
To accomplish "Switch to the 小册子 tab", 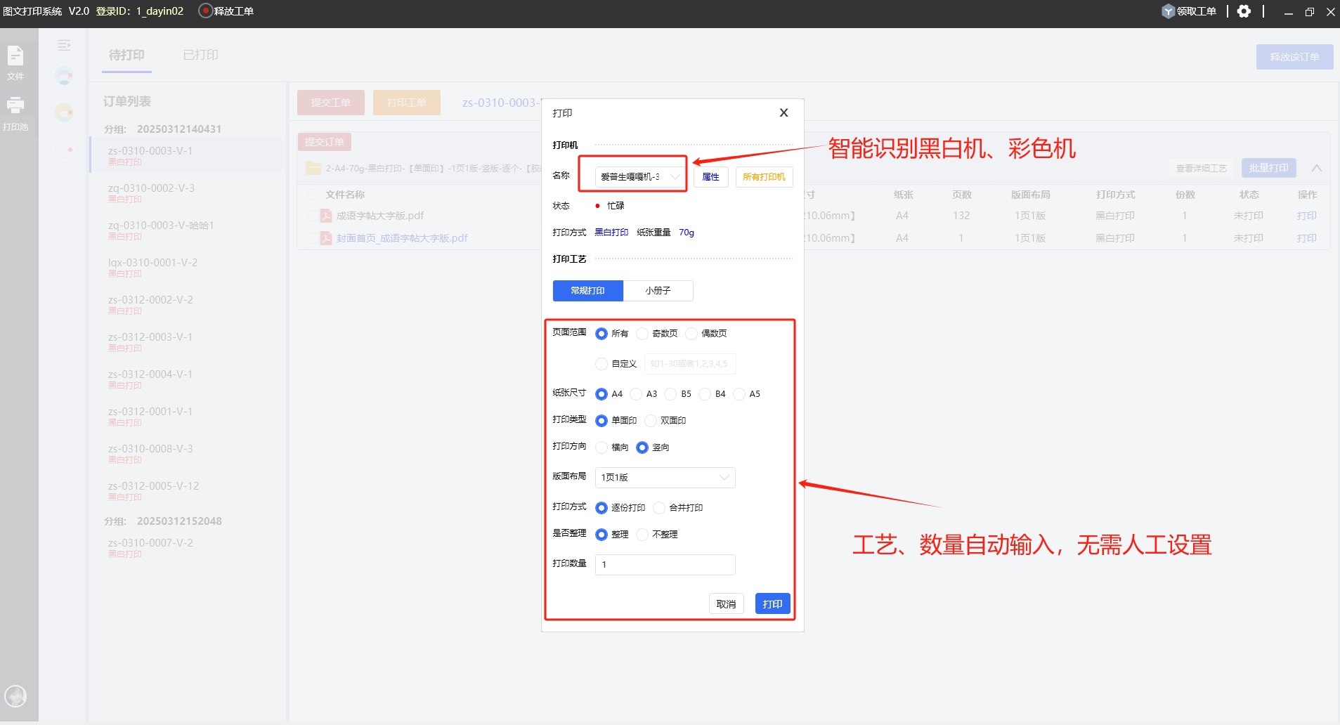I will click(658, 291).
